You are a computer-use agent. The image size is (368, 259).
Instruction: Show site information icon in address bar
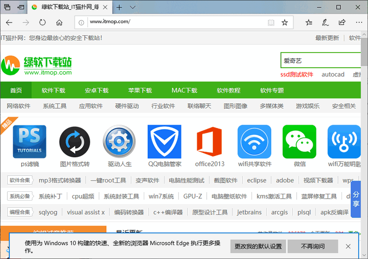[81, 23]
